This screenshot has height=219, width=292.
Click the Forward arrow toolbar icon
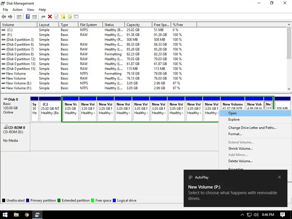point(10,17)
